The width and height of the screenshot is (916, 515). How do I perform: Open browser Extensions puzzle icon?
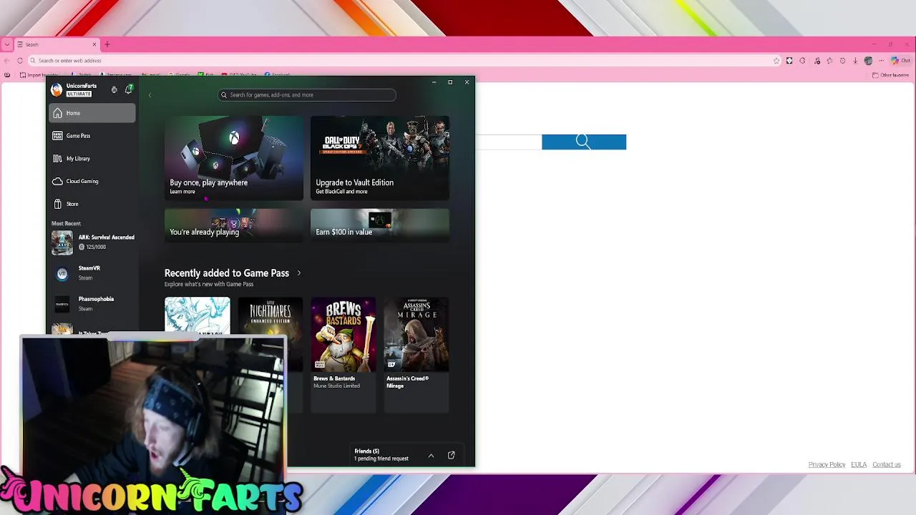tap(802, 61)
